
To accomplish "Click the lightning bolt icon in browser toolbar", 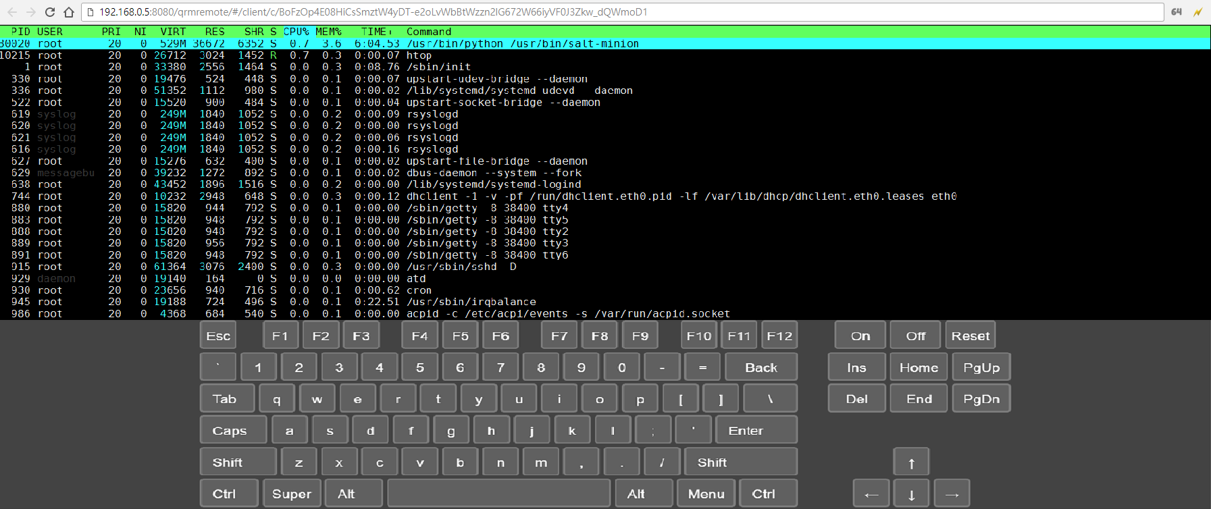I will point(1197,12).
